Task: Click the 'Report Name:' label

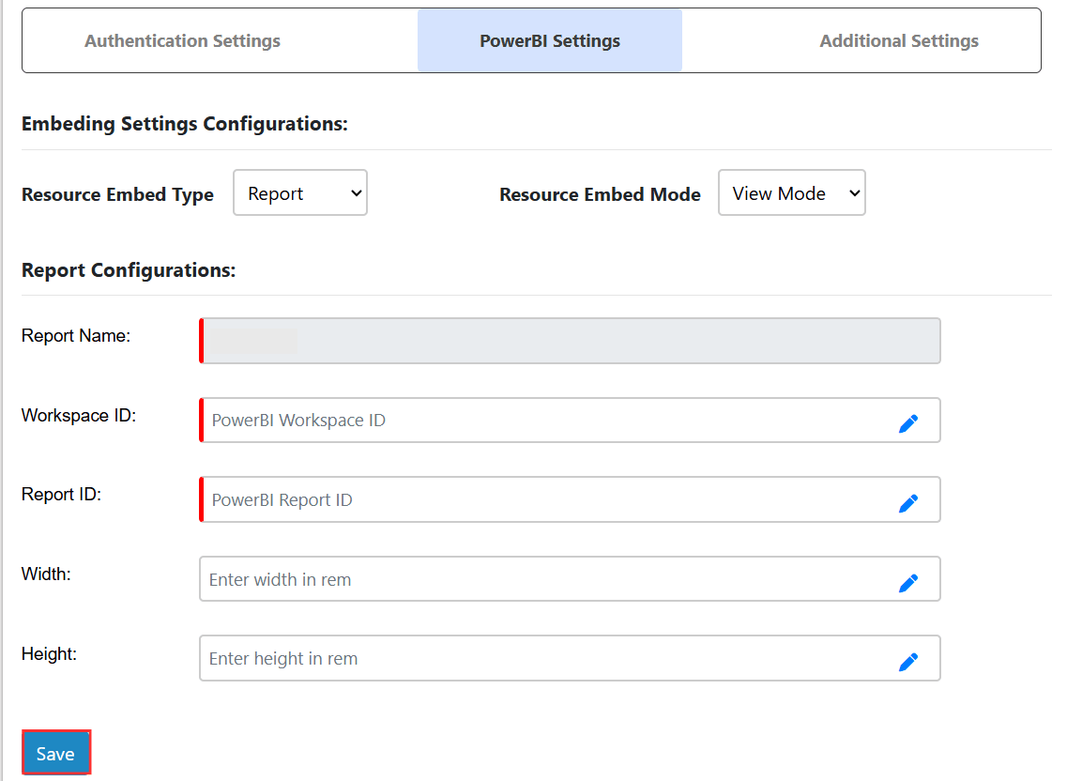Action: coord(75,336)
